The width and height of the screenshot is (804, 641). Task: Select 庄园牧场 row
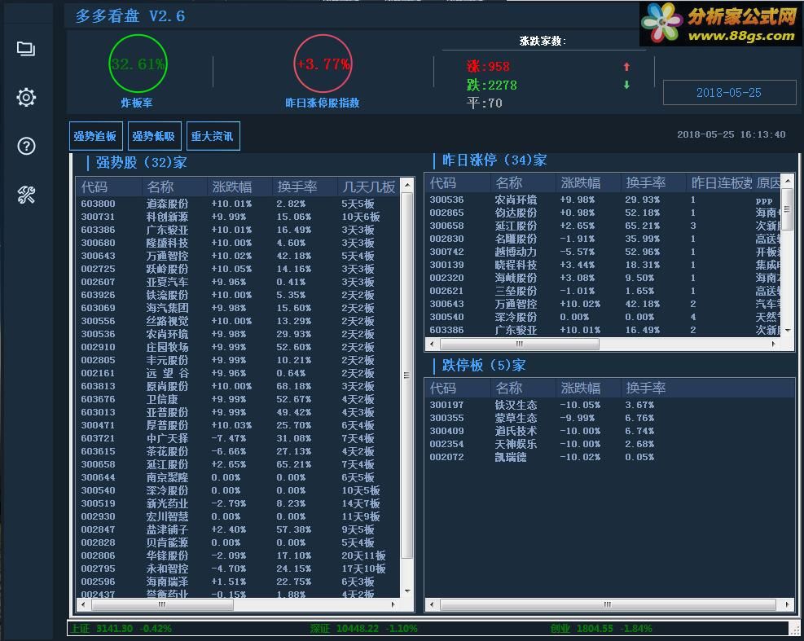(238, 347)
